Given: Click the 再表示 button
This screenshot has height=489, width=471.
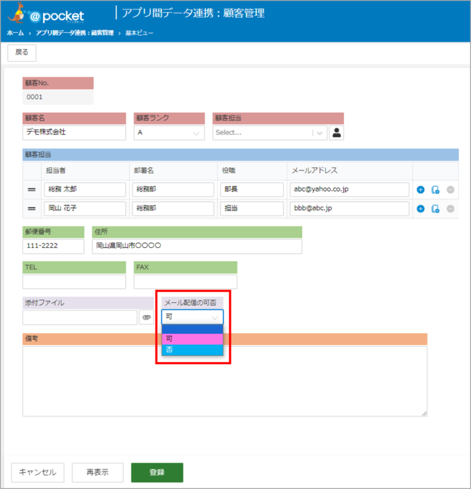Looking at the screenshot, I should (x=98, y=472).
